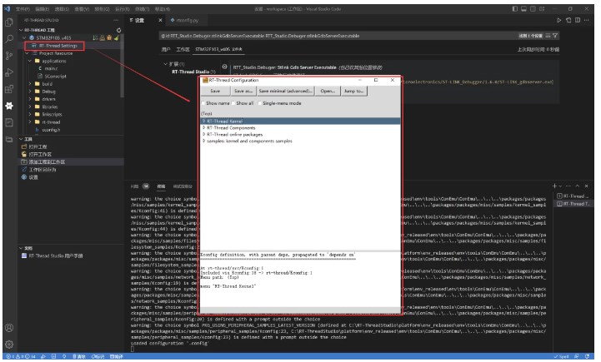
Task: Expand the RT-Thread online packages node
Action: (x=203, y=135)
